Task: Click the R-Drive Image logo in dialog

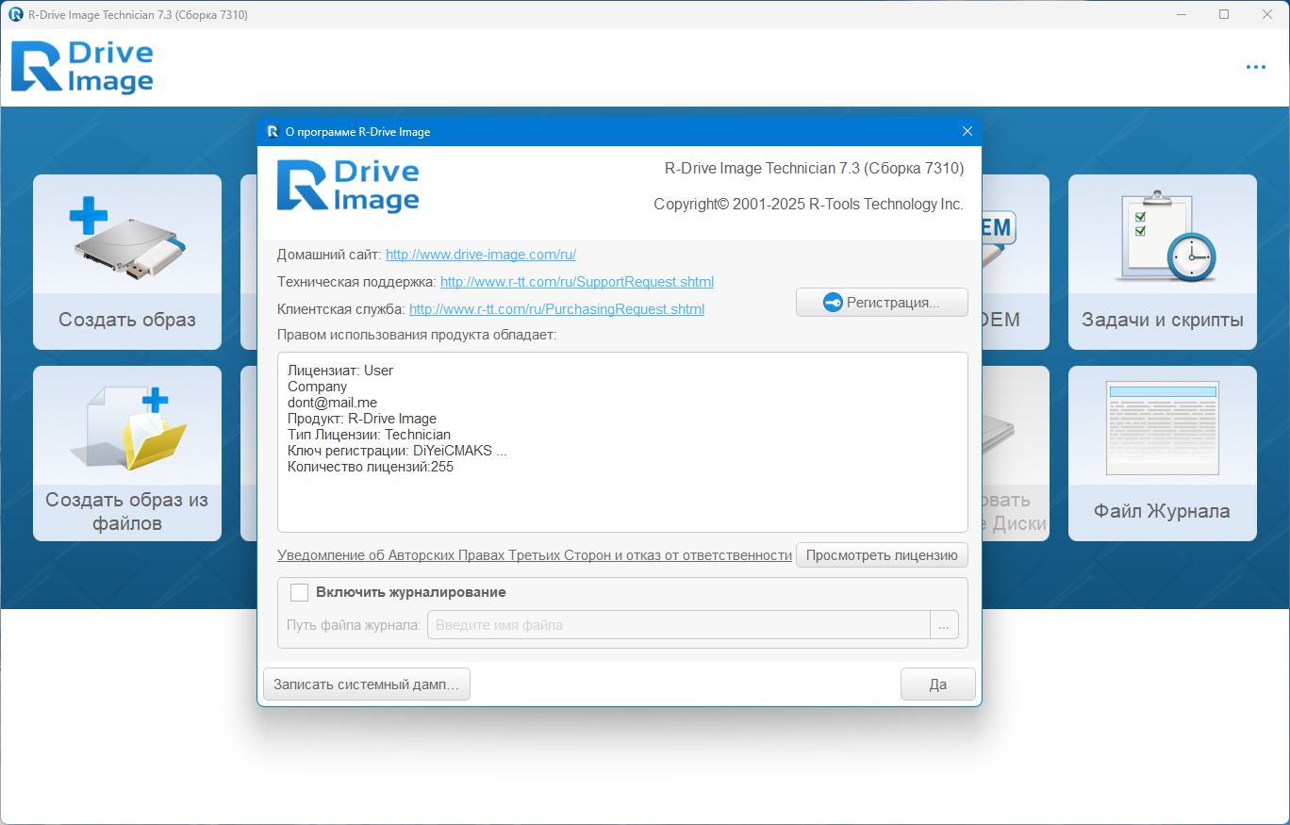Action: pos(348,186)
